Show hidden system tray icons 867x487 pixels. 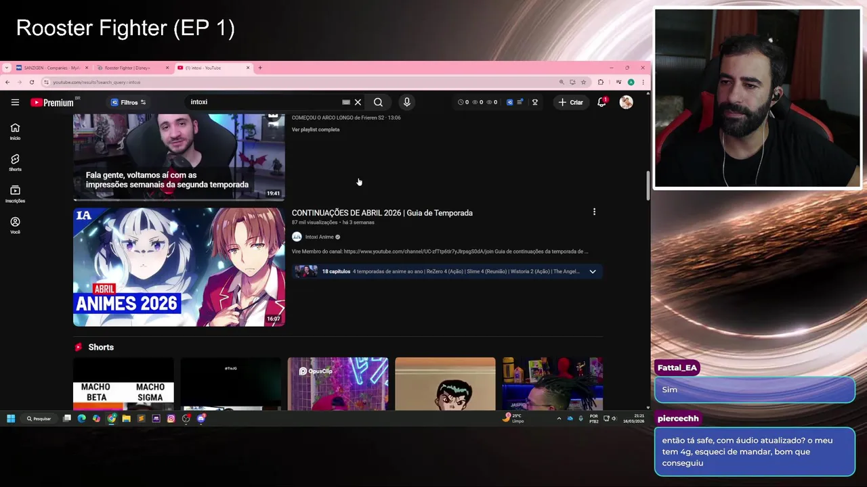(559, 419)
